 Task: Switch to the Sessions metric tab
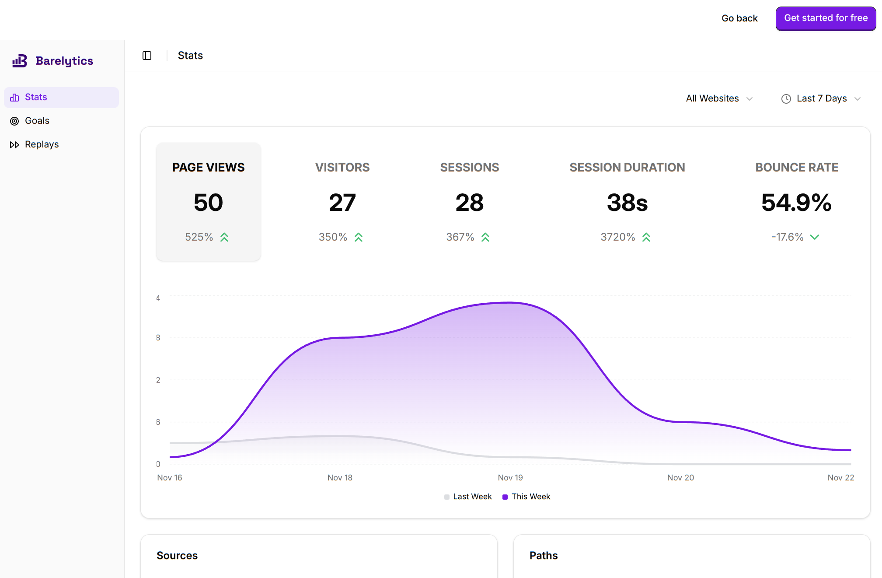(x=469, y=201)
